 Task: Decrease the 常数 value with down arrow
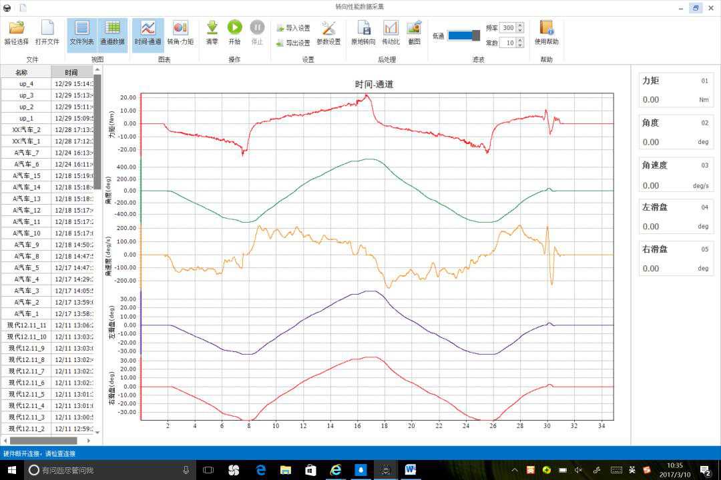tap(520, 45)
